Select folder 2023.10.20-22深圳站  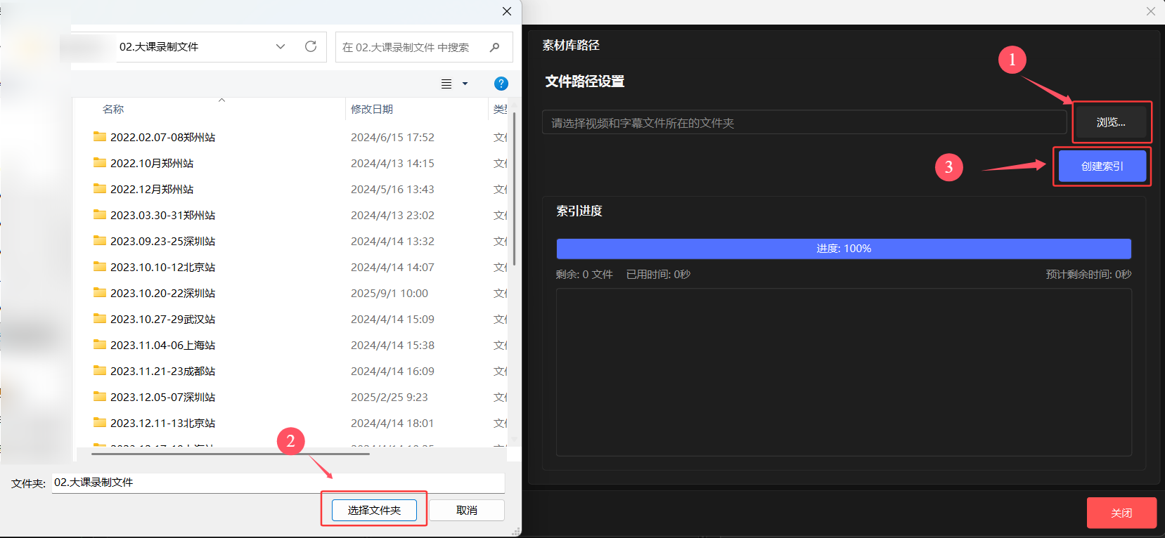pyautogui.click(x=162, y=293)
